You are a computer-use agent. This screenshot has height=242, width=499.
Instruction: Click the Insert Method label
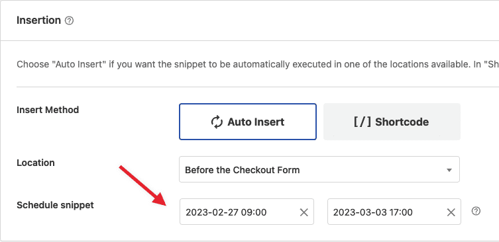click(48, 110)
